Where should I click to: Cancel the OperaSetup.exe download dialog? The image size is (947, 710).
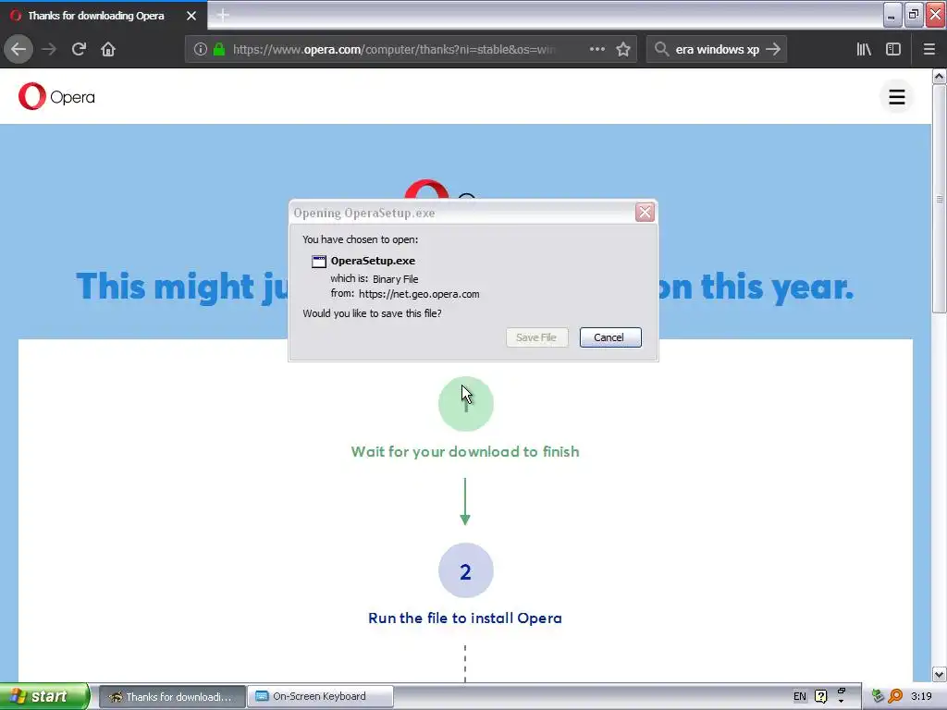click(610, 337)
